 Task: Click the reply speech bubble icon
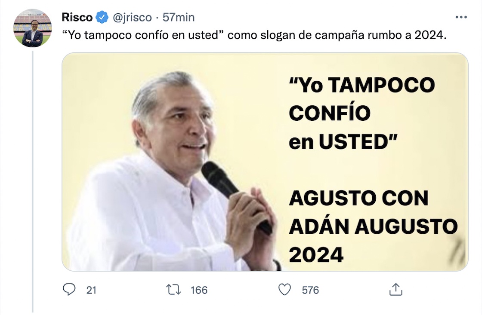tap(69, 290)
